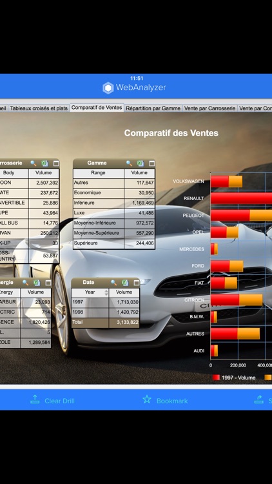Click the AUDI chart label
This screenshot has width=272, height=484.
199,351
